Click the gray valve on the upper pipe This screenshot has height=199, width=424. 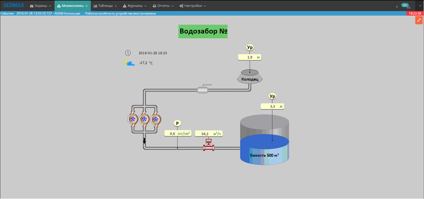[204, 89]
